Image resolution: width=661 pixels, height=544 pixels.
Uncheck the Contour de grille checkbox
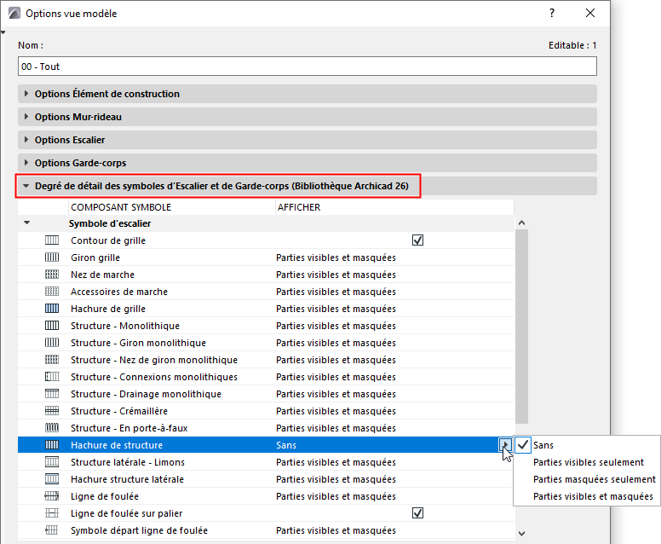417,240
